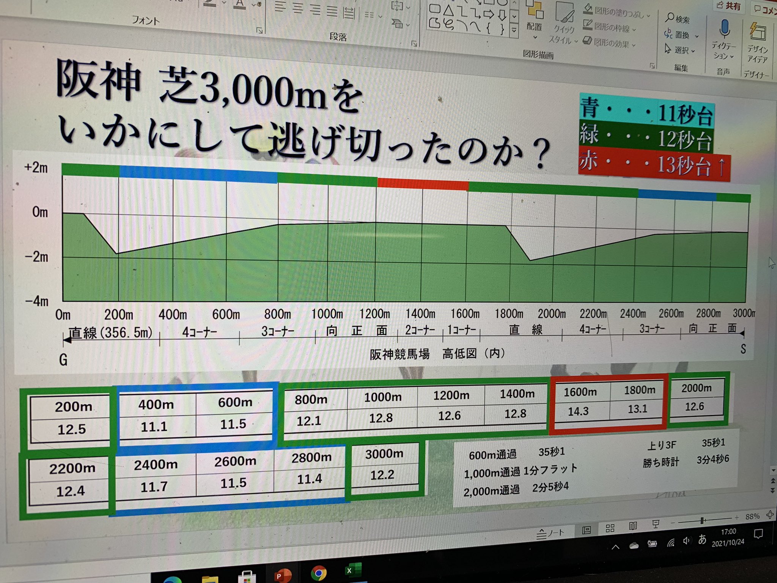
Task: Click the table cell showing 11.1
Action: (x=154, y=427)
